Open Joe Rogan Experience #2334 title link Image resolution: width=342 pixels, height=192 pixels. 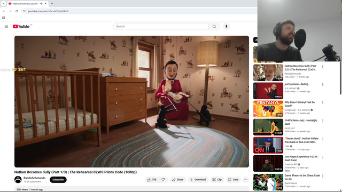click(x=301, y=158)
